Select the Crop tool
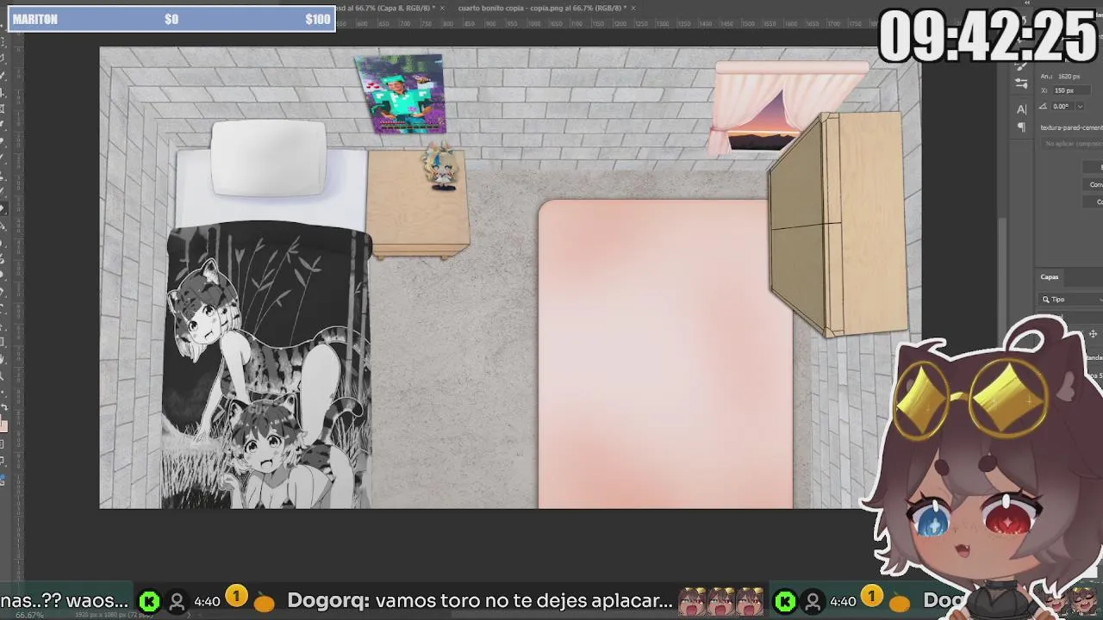1103x620 pixels. [x=3, y=92]
